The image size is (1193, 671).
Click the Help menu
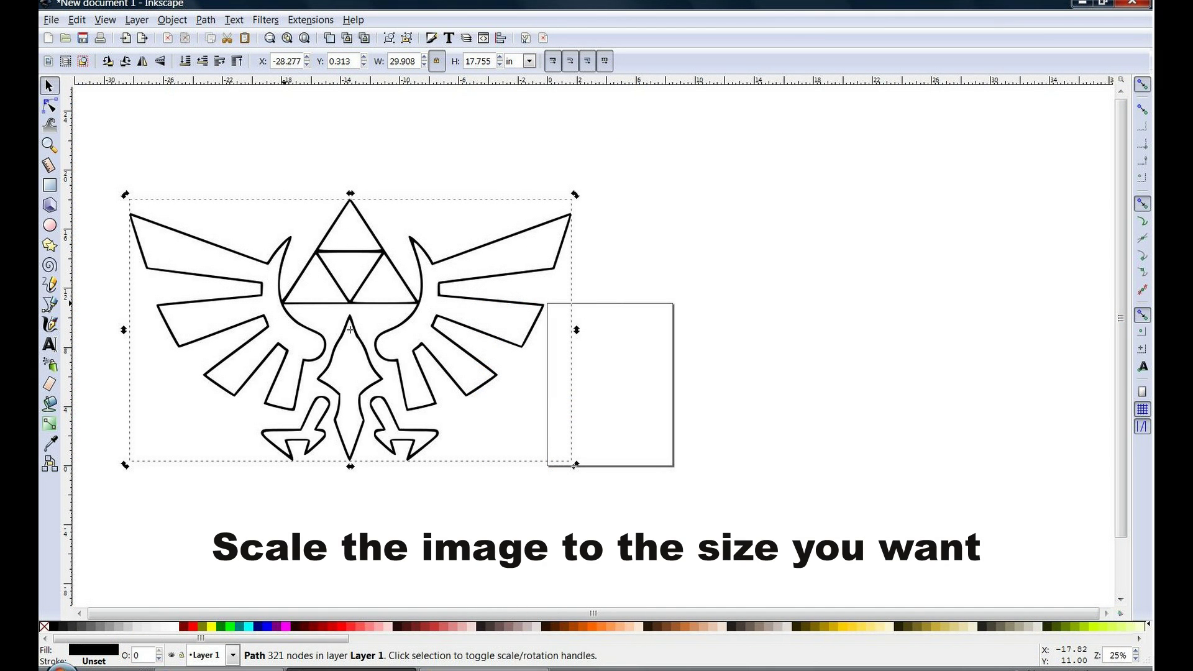(353, 20)
